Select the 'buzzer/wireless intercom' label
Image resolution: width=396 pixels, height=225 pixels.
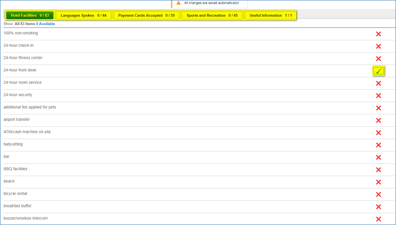26,218
